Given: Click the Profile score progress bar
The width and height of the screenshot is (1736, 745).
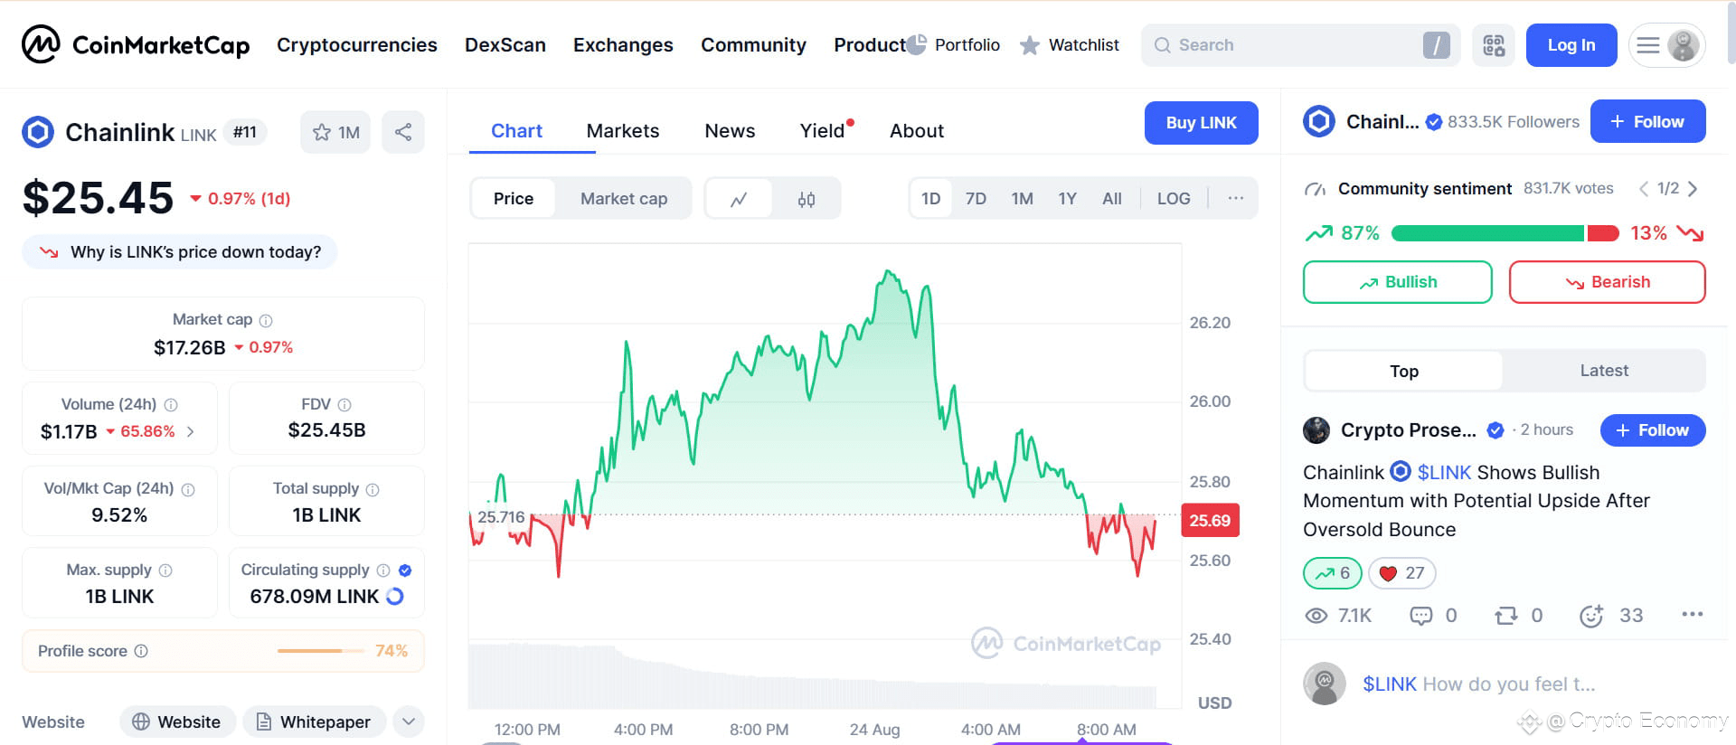Looking at the screenshot, I should (x=309, y=651).
